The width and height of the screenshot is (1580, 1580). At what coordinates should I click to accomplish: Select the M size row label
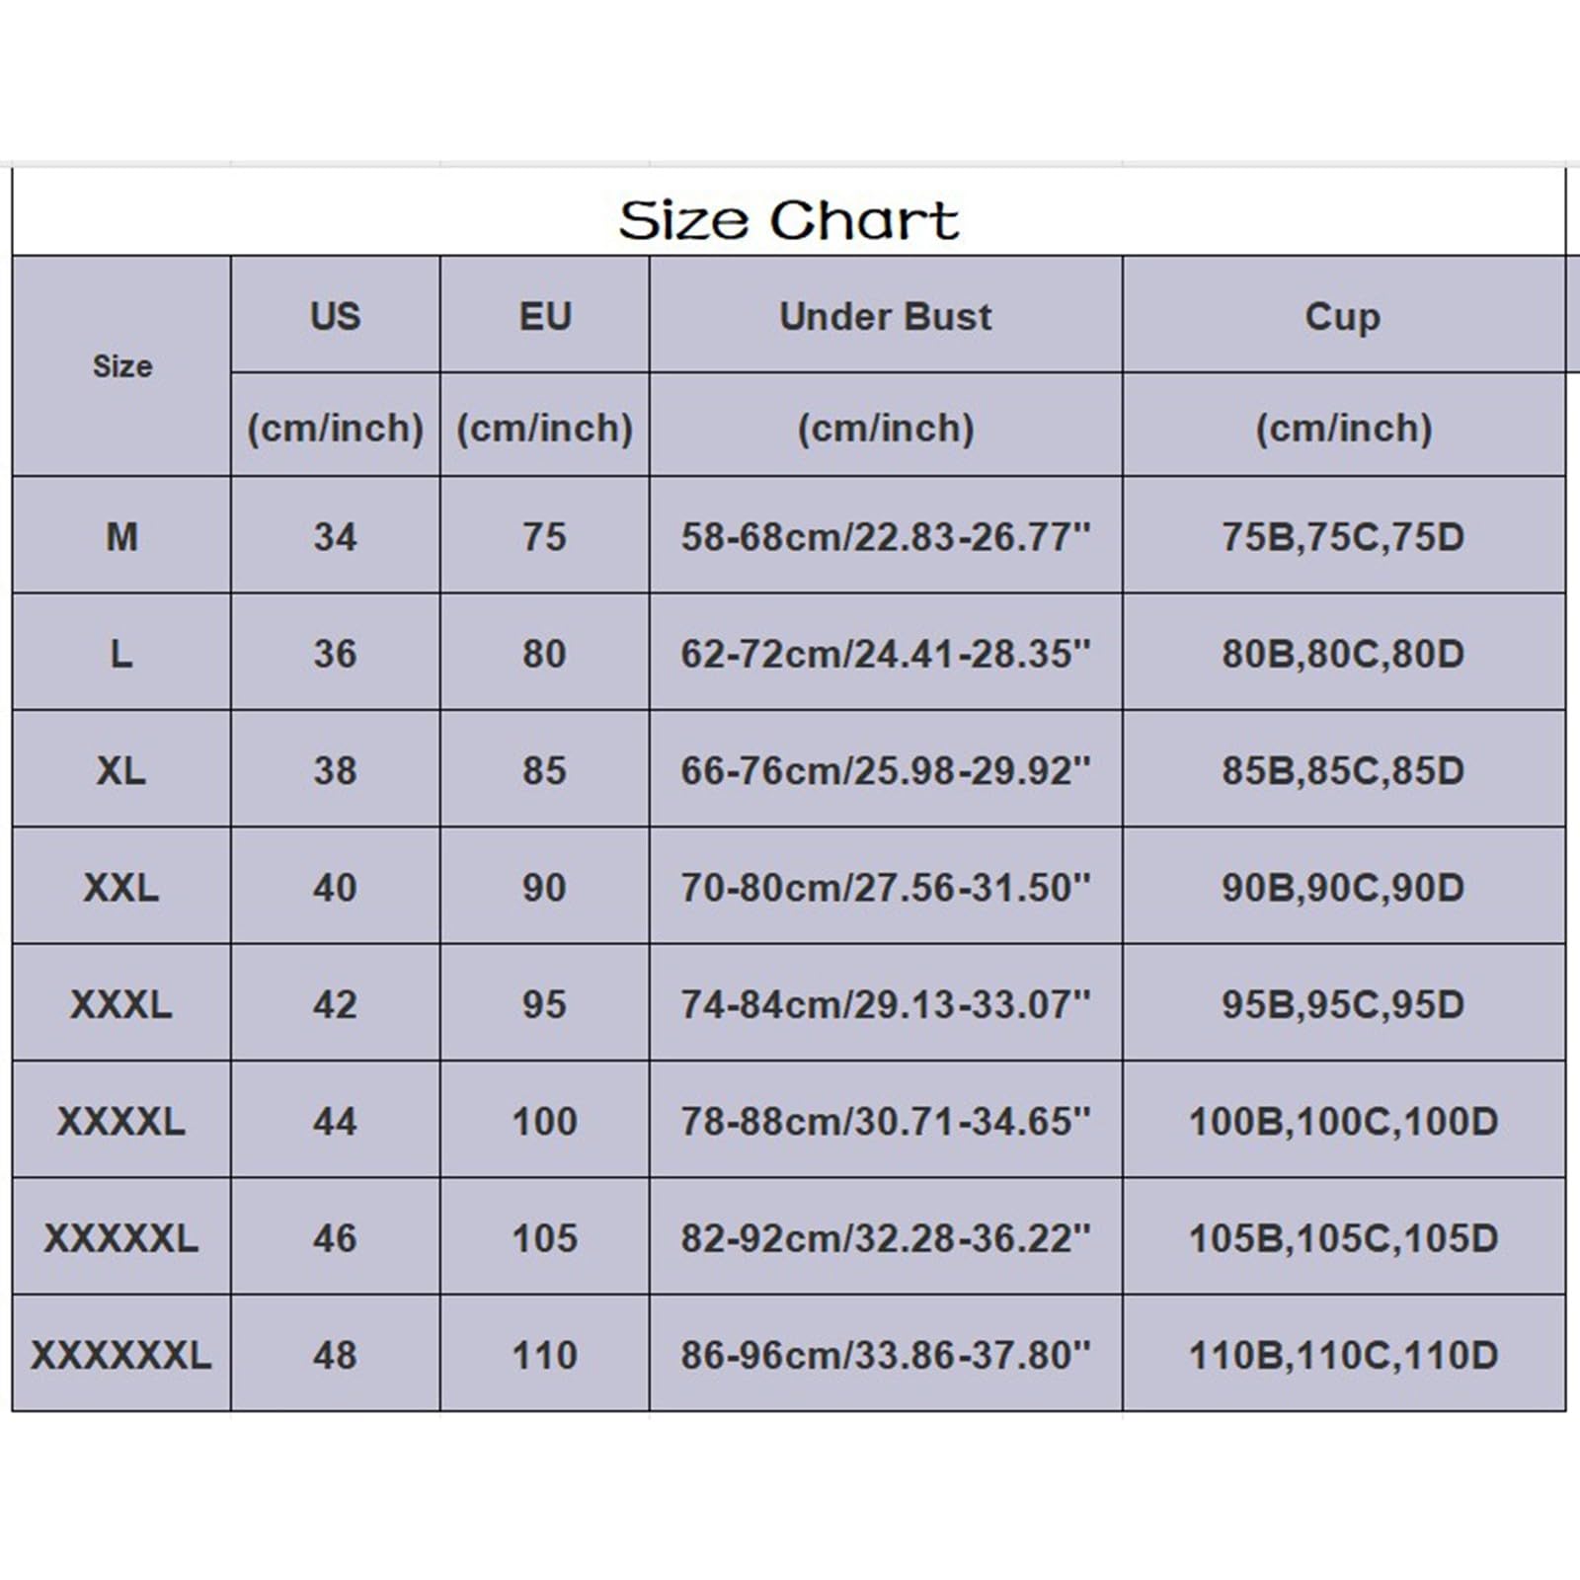pos(121,537)
